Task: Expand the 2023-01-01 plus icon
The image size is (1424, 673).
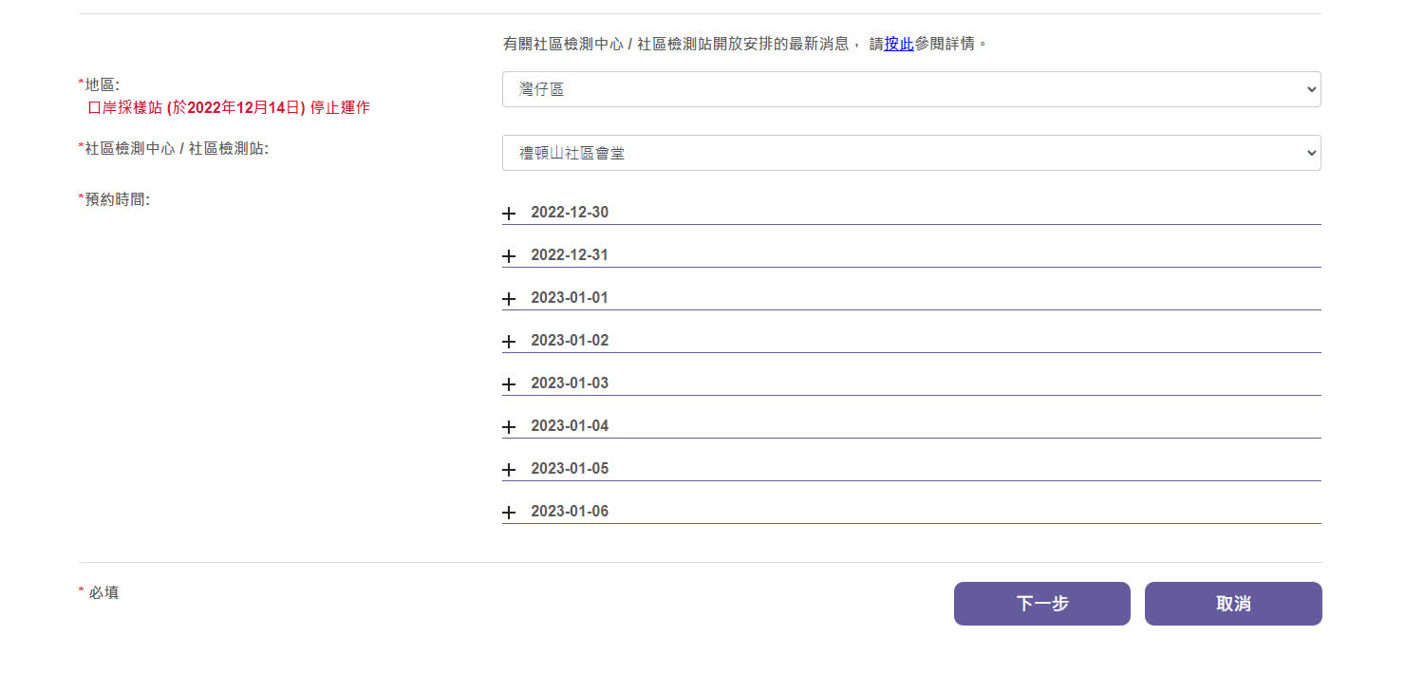Action: tap(509, 299)
